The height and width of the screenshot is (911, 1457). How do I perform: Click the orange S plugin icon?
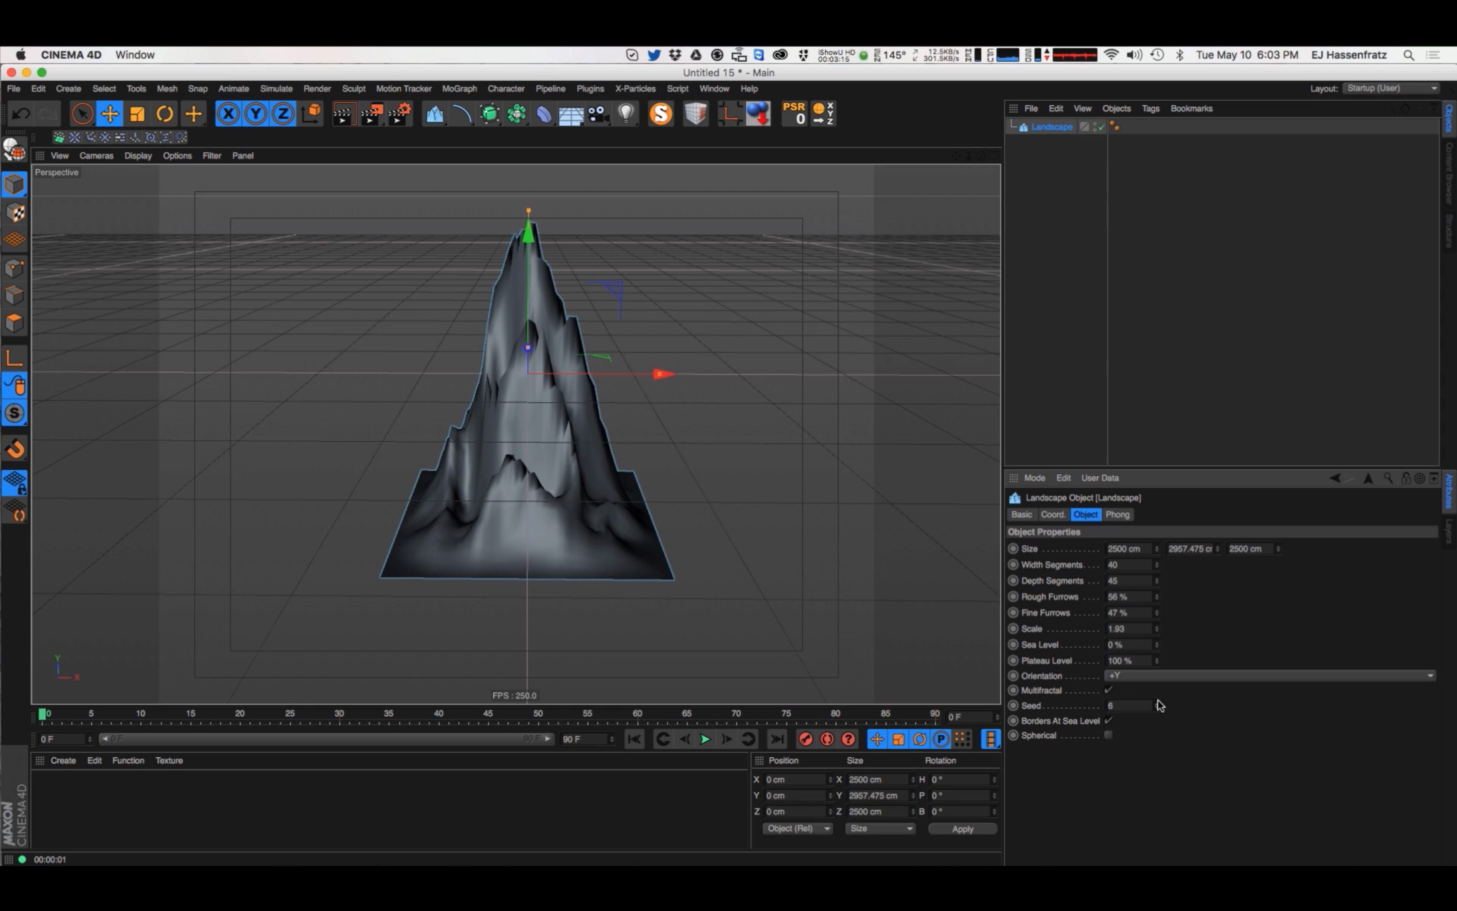[x=660, y=114]
